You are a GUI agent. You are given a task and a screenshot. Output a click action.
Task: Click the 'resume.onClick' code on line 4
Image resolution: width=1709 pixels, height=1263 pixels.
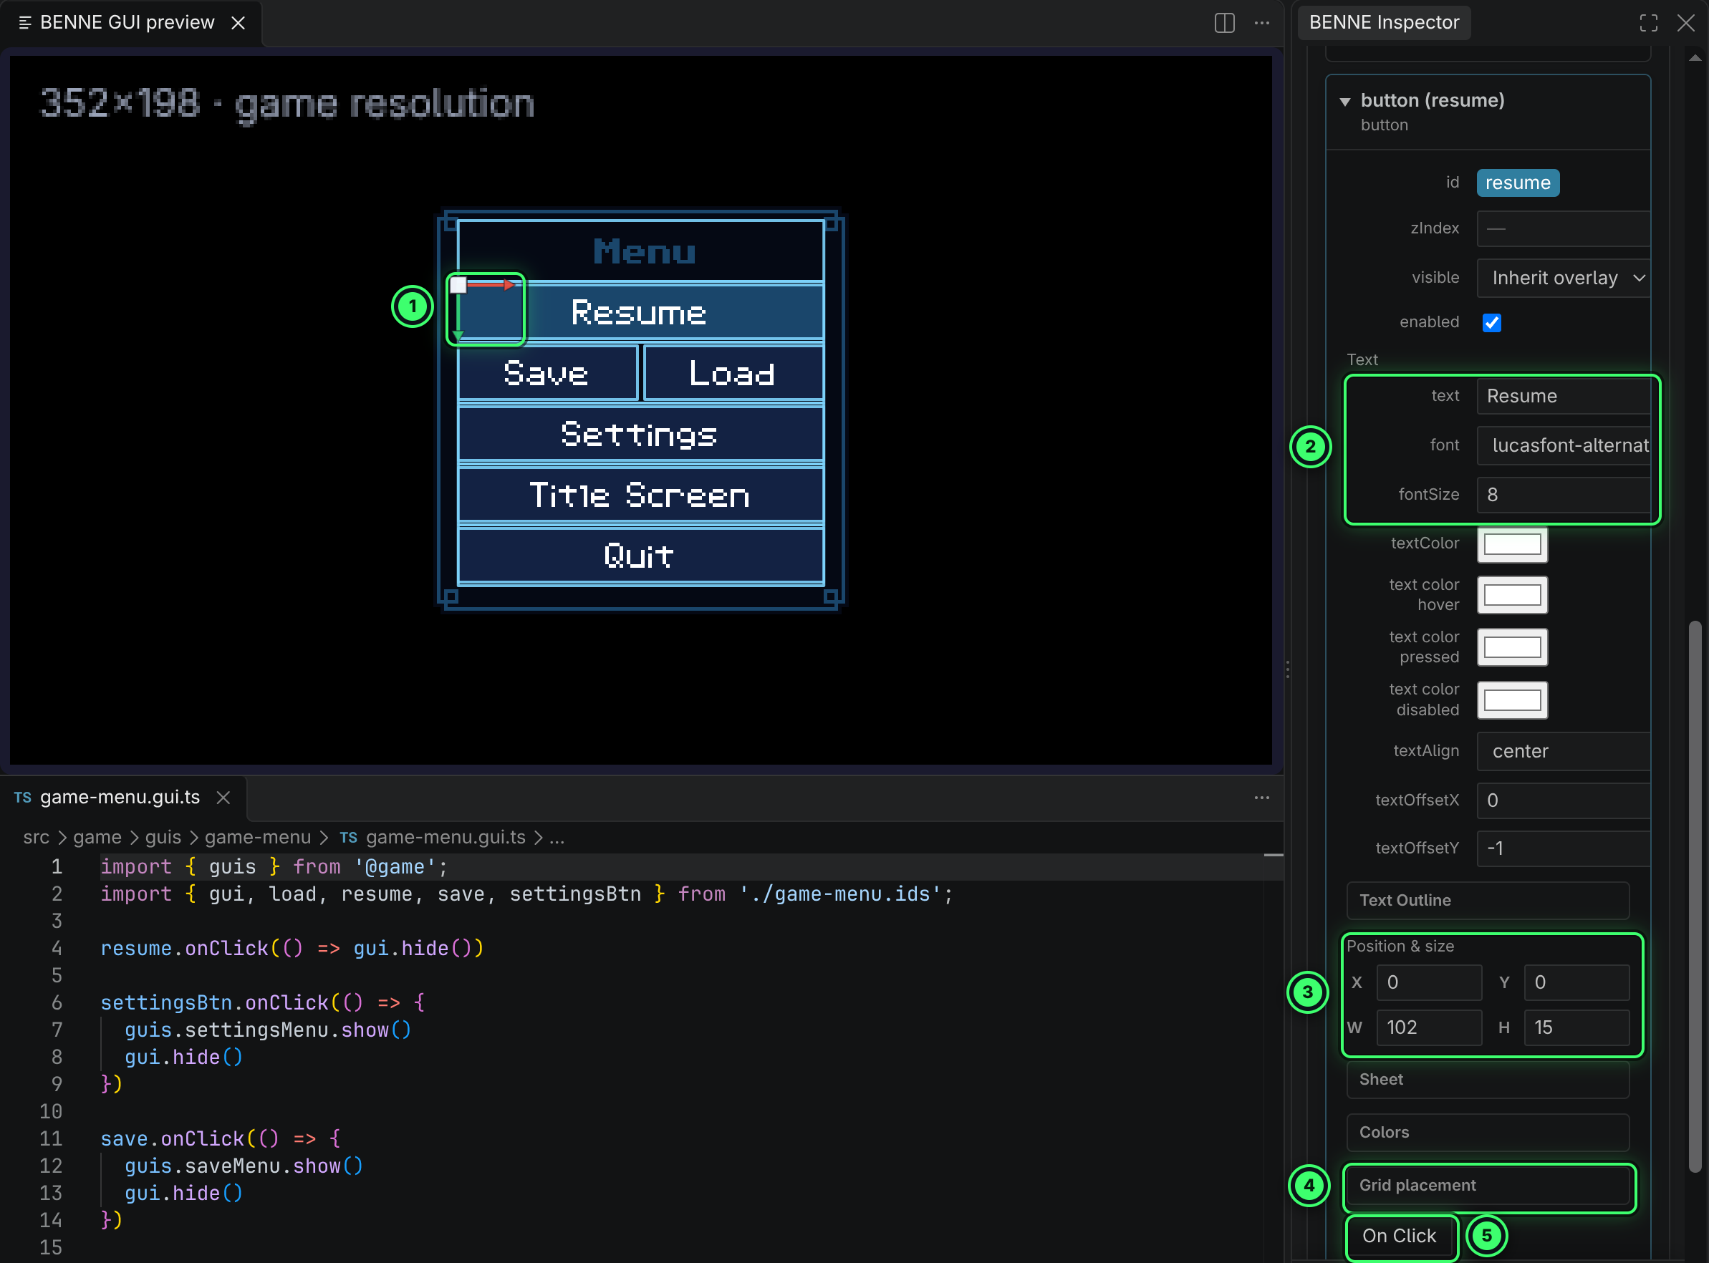(184, 948)
